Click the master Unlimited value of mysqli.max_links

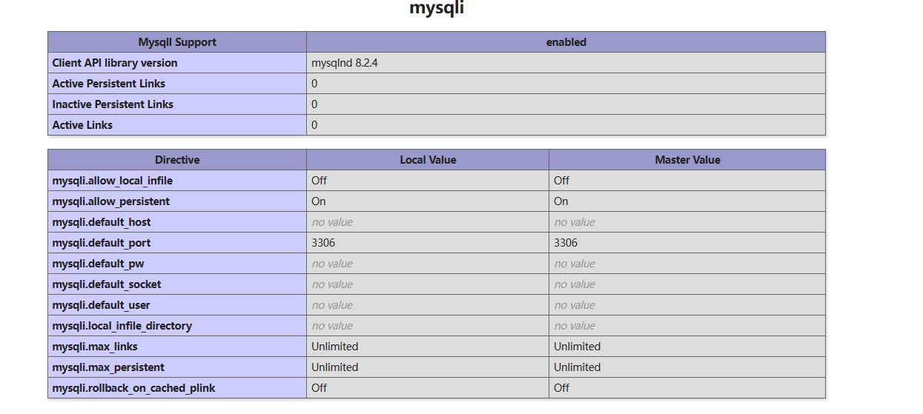[577, 347]
